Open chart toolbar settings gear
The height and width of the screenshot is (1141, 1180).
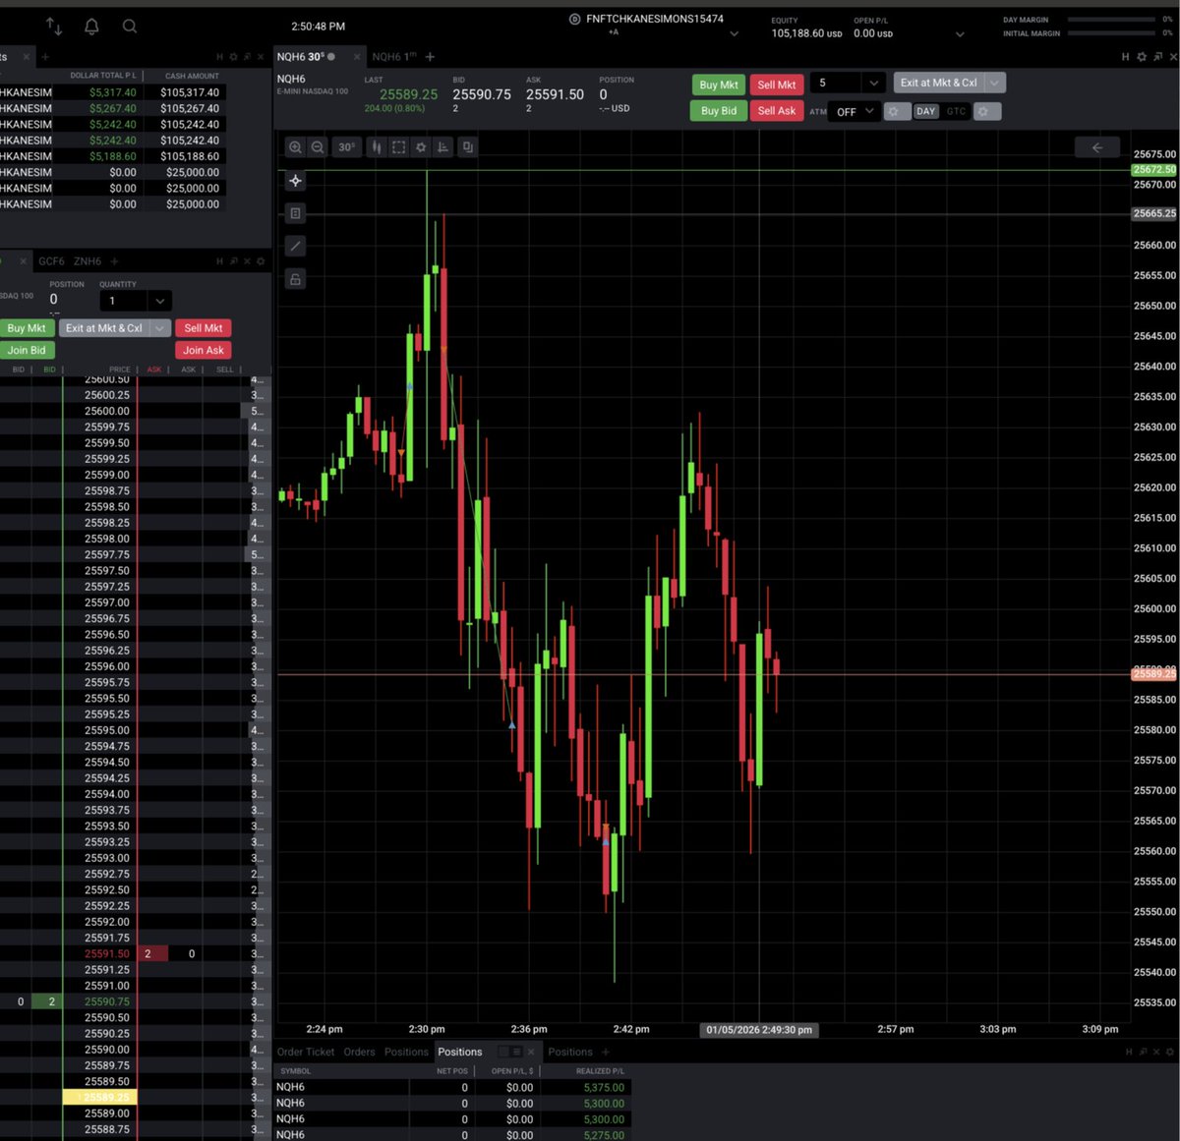pyautogui.click(x=421, y=147)
